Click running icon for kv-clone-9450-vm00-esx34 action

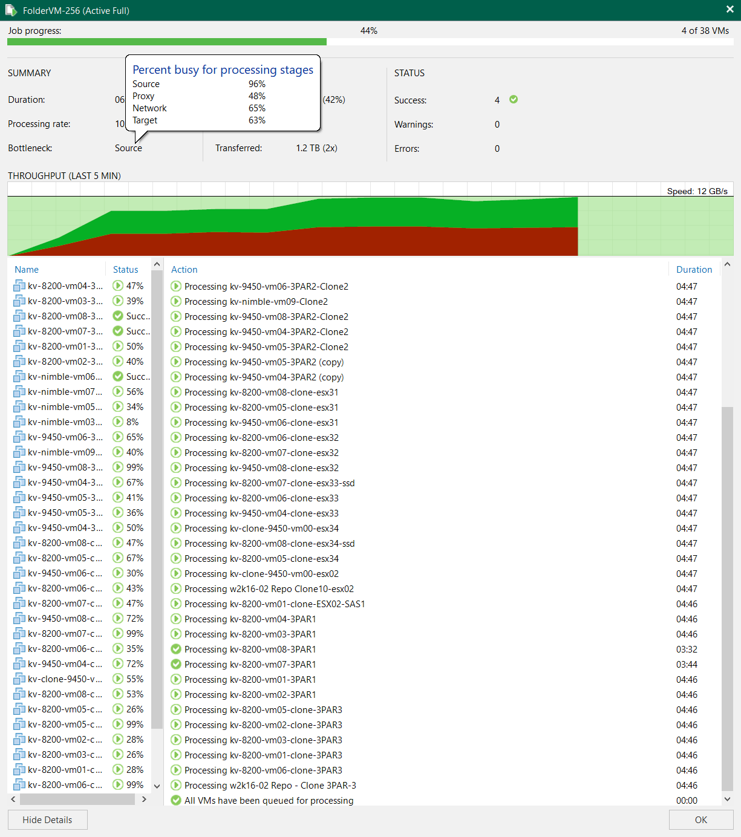click(x=176, y=528)
